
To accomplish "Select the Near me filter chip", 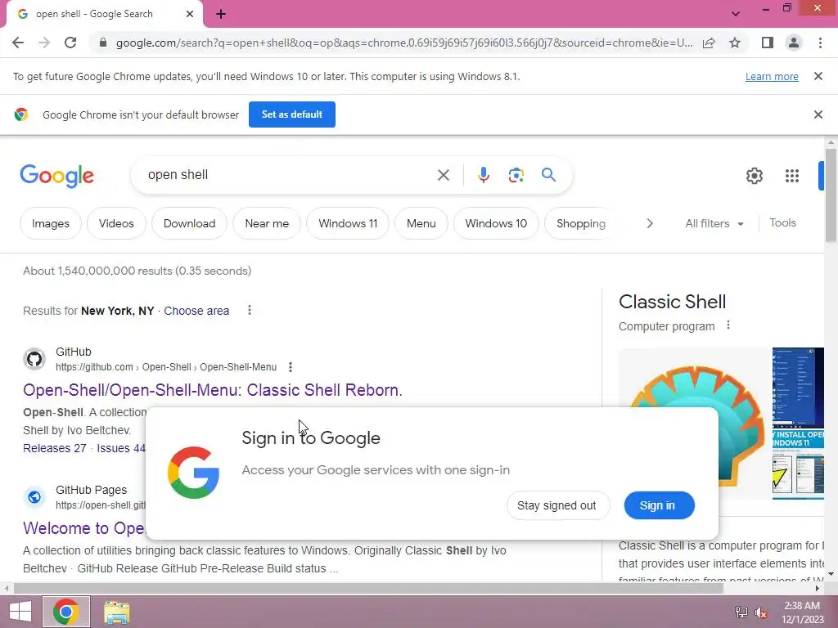I will click(x=267, y=223).
